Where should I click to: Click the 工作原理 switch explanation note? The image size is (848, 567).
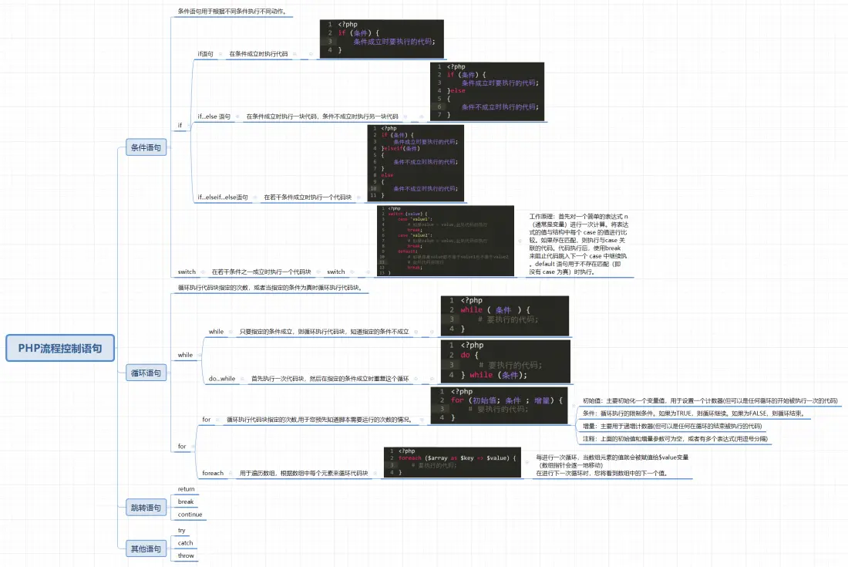click(579, 244)
